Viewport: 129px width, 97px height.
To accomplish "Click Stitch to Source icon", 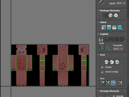I will [114, 27].
